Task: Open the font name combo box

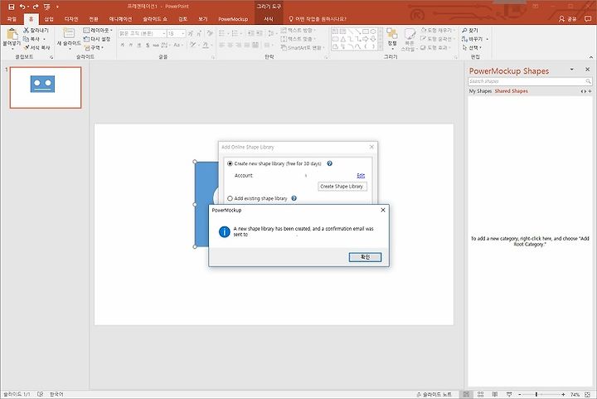Action: tap(142, 34)
